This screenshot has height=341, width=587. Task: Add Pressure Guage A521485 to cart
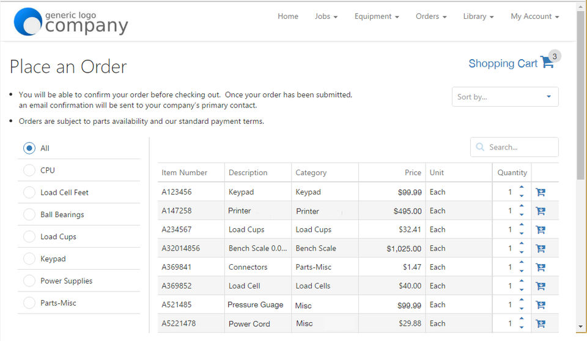pyautogui.click(x=540, y=305)
